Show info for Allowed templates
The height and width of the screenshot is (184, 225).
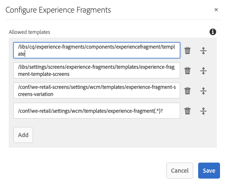point(213,32)
